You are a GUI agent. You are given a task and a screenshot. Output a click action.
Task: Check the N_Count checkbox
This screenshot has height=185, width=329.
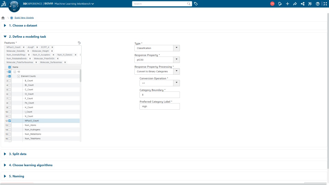point(10,116)
